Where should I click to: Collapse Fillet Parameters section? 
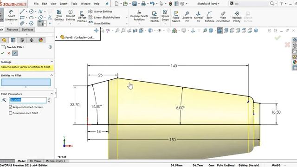pos(52,94)
